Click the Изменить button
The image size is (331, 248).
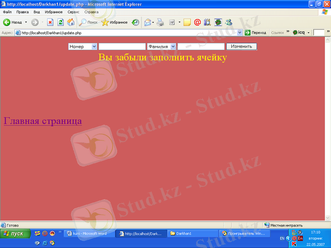pyautogui.click(x=242, y=46)
